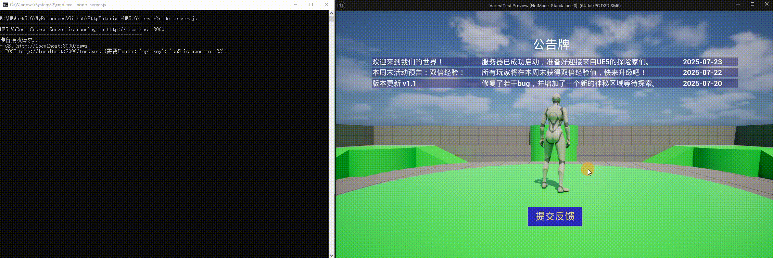The width and height of the screenshot is (773, 258).
Task: Click the GET http://localhost:3000/news line
Action: pyautogui.click(x=44, y=46)
